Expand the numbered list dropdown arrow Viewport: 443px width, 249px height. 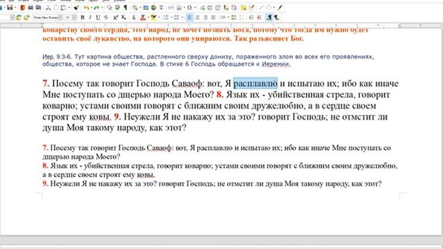(182, 17)
